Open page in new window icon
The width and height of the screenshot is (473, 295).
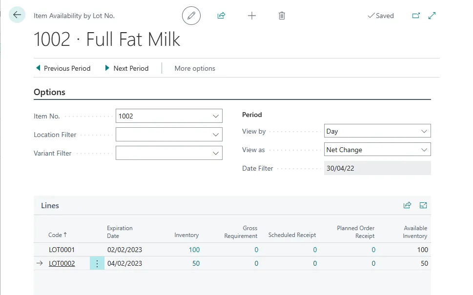[416, 16]
